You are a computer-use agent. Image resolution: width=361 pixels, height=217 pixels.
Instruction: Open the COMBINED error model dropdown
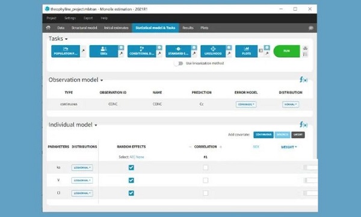point(246,104)
